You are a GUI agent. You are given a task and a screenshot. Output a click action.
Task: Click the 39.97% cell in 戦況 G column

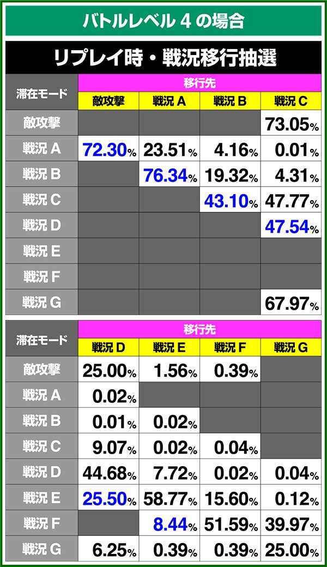pyautogui.click(x=291, y=523)
